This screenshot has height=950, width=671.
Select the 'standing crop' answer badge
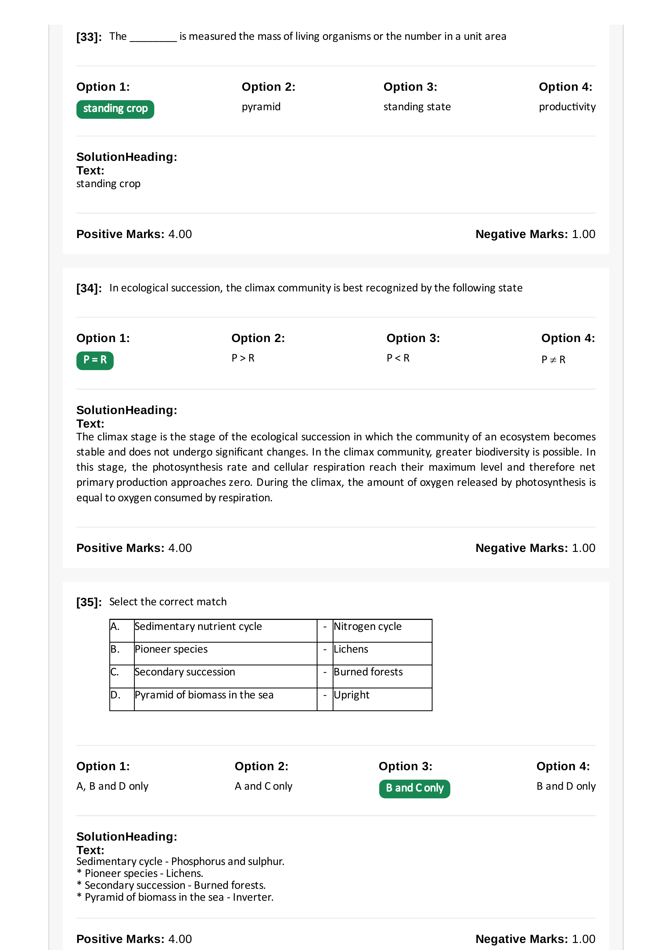pos(115,109)
